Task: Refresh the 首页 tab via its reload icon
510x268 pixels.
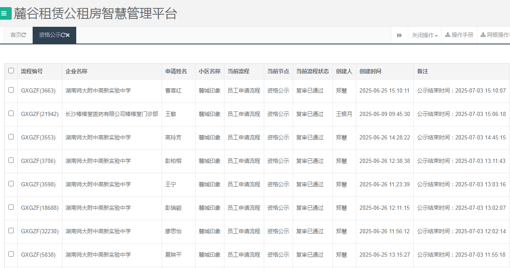Action: pyautogui.click(x=24, y=35)
